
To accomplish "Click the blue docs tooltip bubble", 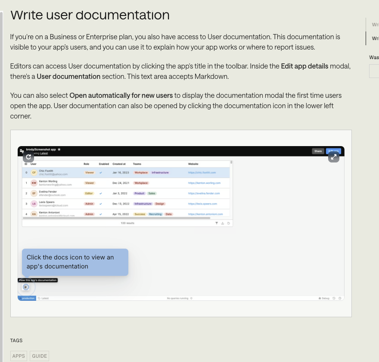I will [x=75, y=262].
